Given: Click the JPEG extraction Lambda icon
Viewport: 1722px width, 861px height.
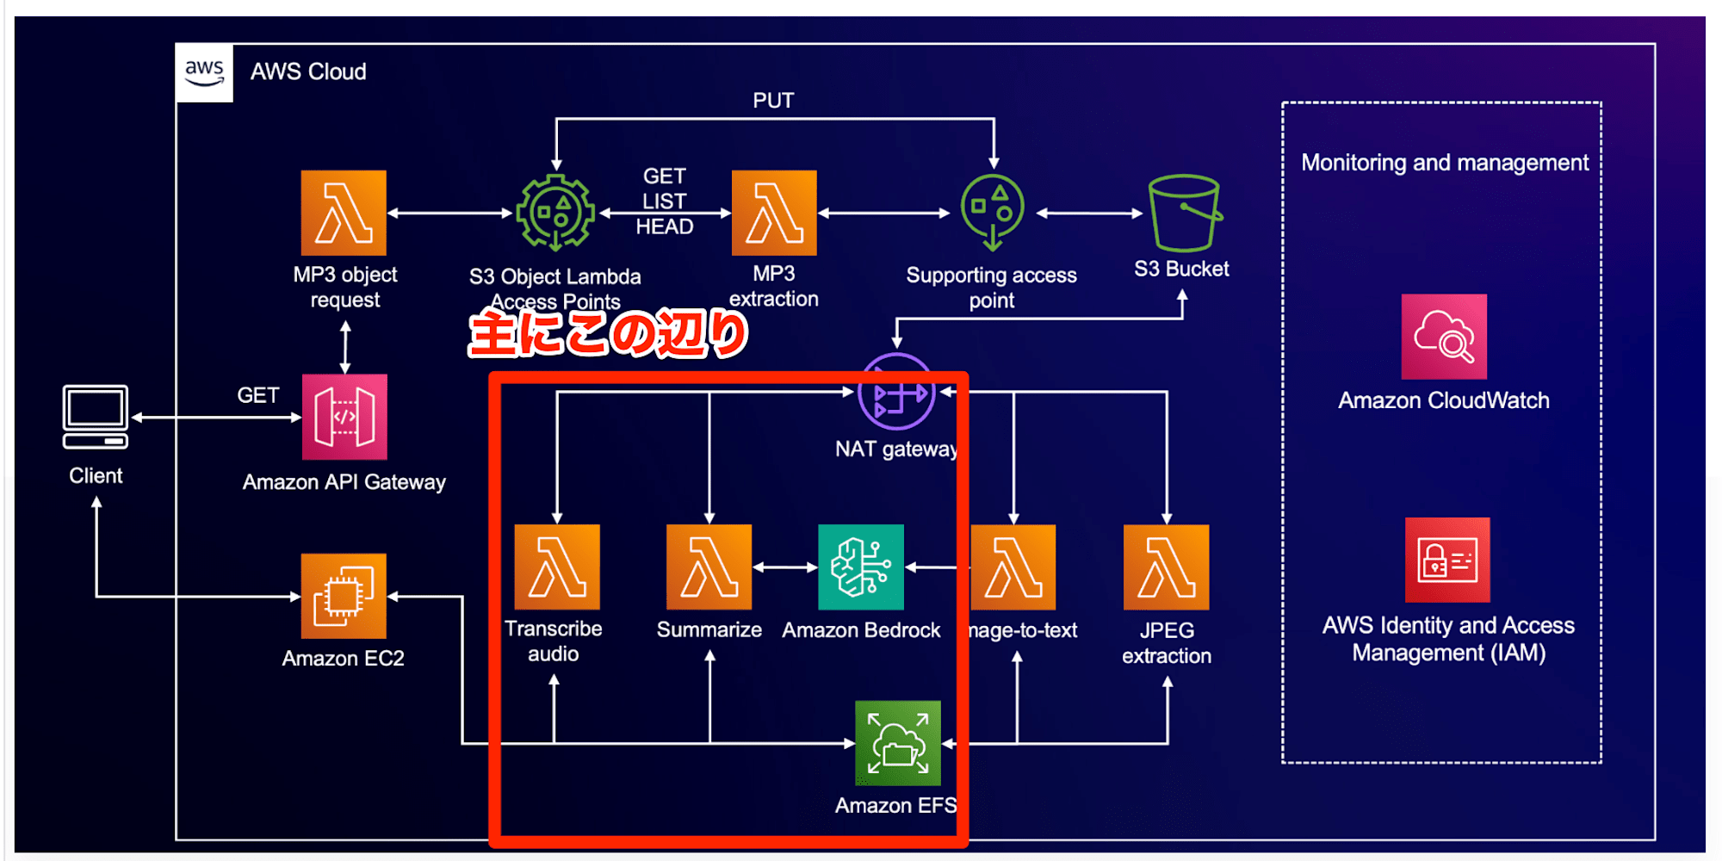Looking at the screenshot, I should click(x=1167, y=567).
